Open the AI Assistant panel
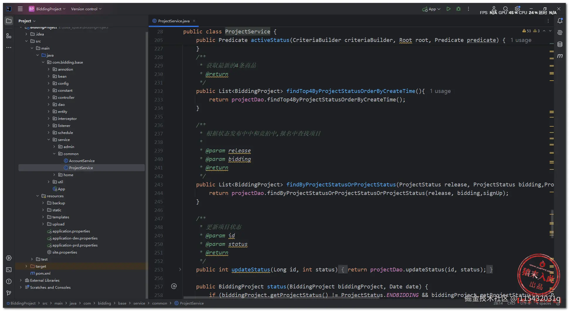Image resolution: width=569 pixels, height=311 pixels. (x=560, y=33)
